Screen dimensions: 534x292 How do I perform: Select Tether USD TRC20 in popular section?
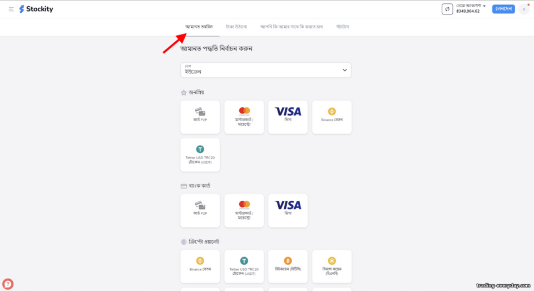click(x=200, y=155)
